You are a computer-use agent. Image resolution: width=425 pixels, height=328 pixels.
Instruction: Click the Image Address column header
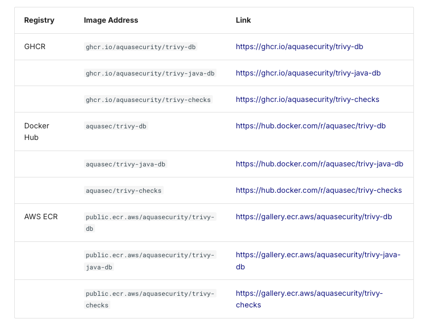point(111,20)
